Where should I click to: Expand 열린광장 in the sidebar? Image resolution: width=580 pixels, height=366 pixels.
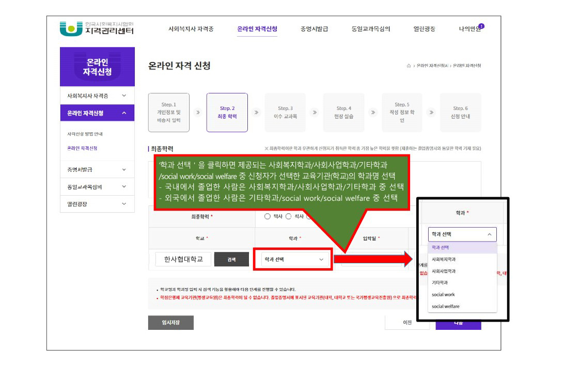97,204
